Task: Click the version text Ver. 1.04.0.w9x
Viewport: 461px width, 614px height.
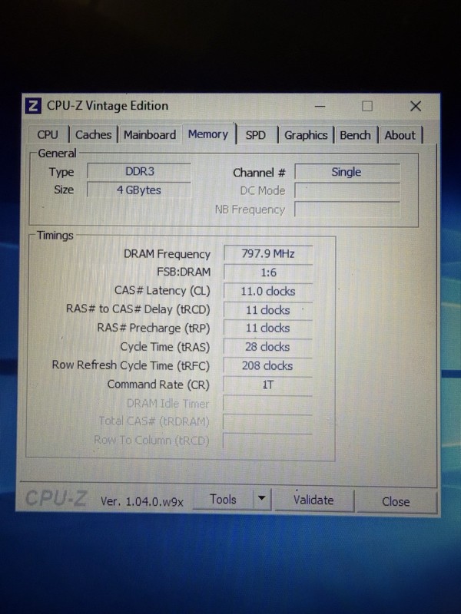Action: pos(142,502)
